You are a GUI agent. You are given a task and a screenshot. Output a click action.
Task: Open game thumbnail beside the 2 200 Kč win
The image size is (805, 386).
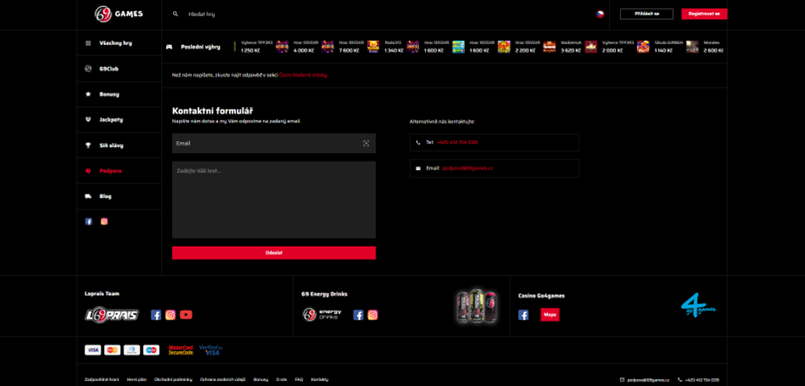point(504,47)
